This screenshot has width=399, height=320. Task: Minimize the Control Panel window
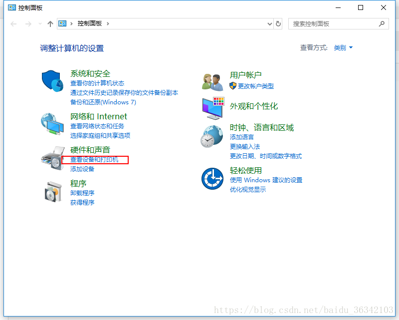(x=338, y=7)
